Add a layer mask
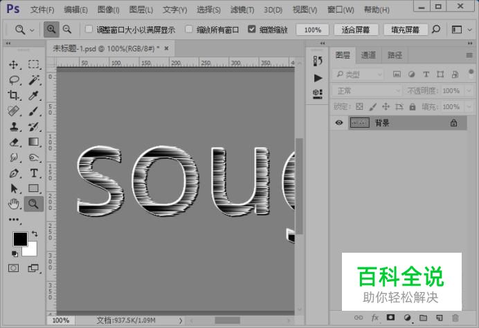The height and width of the screenshot is (328, 479). coord(390,318)
